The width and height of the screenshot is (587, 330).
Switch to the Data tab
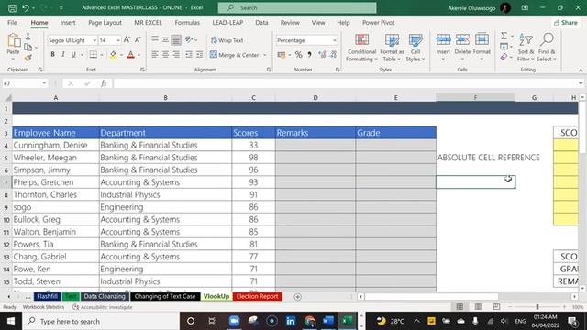[261, 23]
